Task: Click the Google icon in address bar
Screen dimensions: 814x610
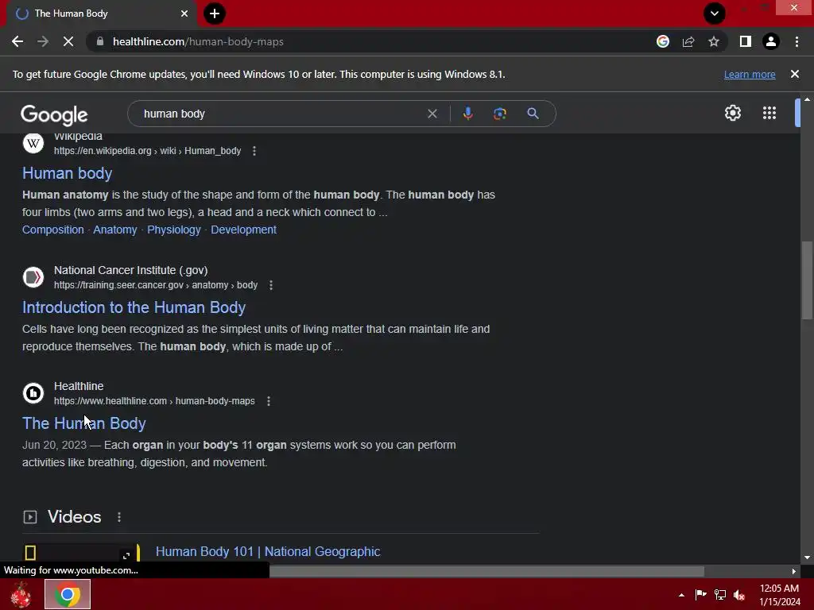Action: pyautogui.click(x=662, y=41)
